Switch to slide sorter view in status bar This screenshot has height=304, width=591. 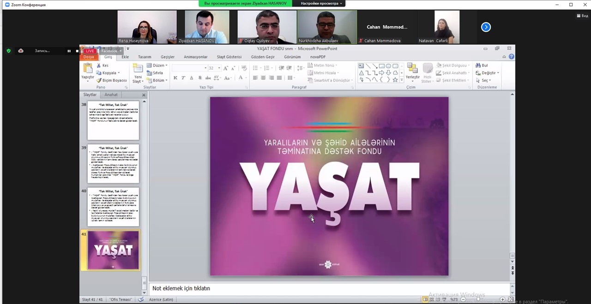432,299
